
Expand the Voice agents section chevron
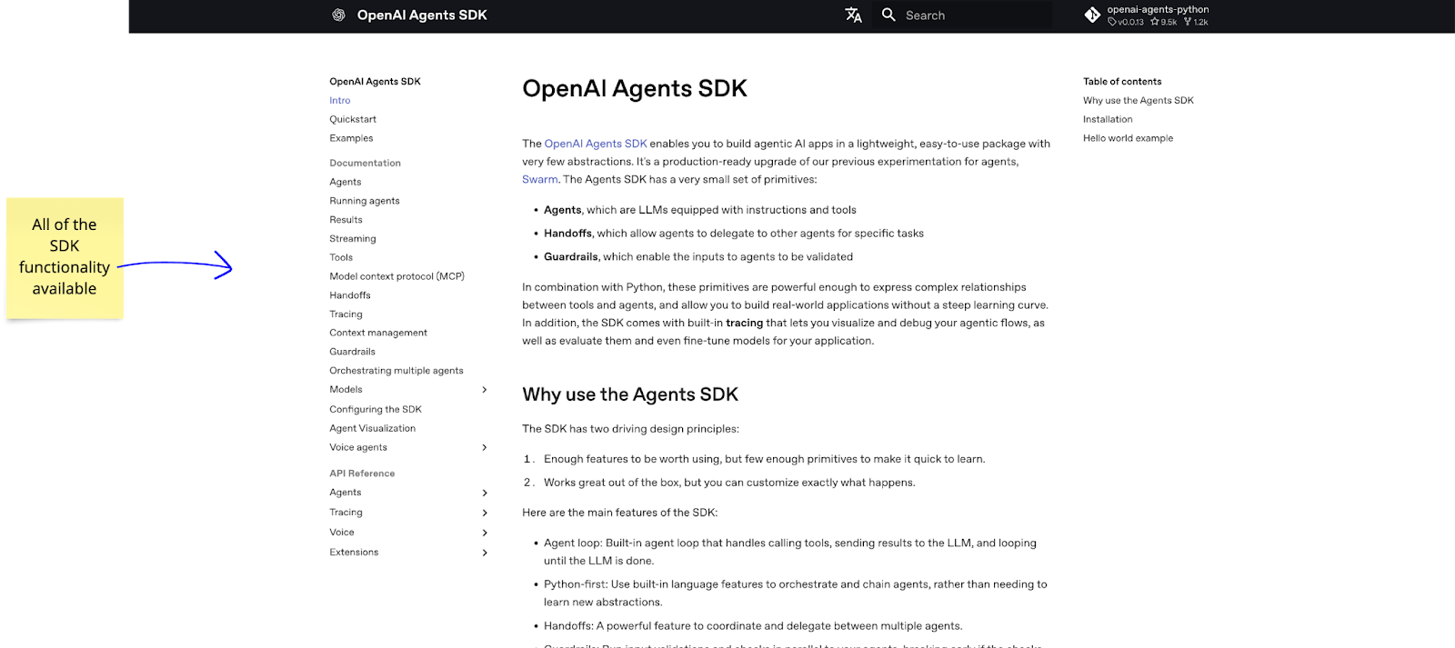(484, 448)
